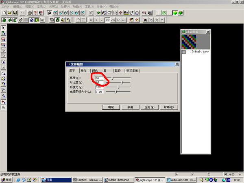Click the 百宝 taskbar button
The image size is (244, 183).
[57, 180]
